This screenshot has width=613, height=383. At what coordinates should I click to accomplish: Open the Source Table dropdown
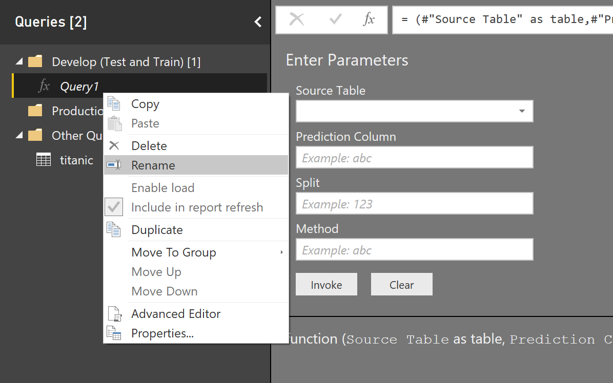click(521, 111)
